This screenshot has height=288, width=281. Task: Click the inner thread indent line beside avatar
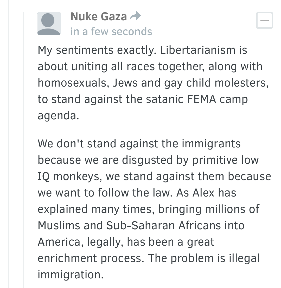click(23, 150)
